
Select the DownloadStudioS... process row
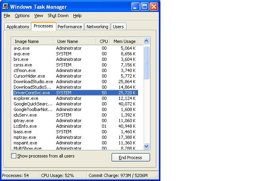click(75, 87)
